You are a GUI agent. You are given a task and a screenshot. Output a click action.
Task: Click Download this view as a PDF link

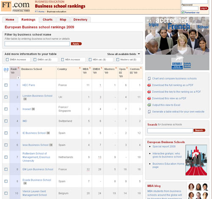pos(169,98)
